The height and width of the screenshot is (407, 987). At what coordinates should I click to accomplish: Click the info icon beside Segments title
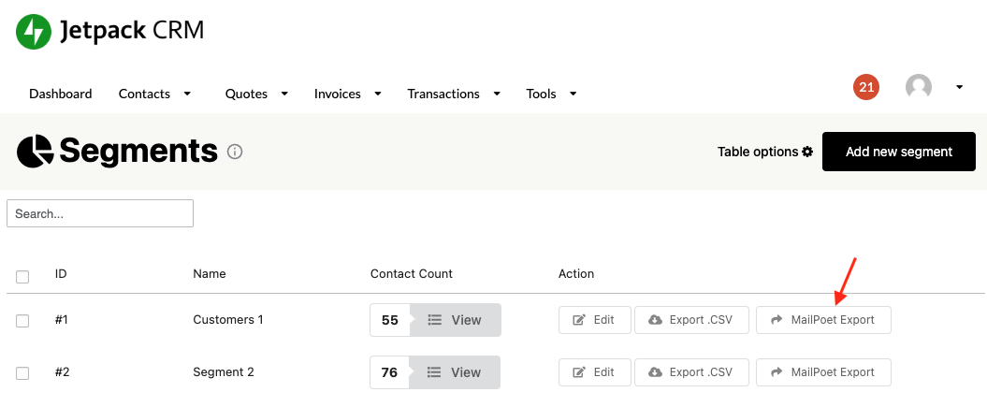[x=235, y=152]
